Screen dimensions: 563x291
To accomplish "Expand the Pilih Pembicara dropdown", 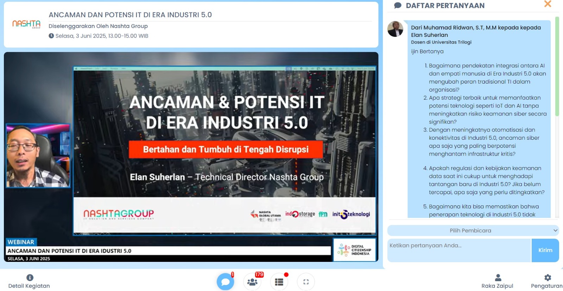I will [x=473, y=231].
